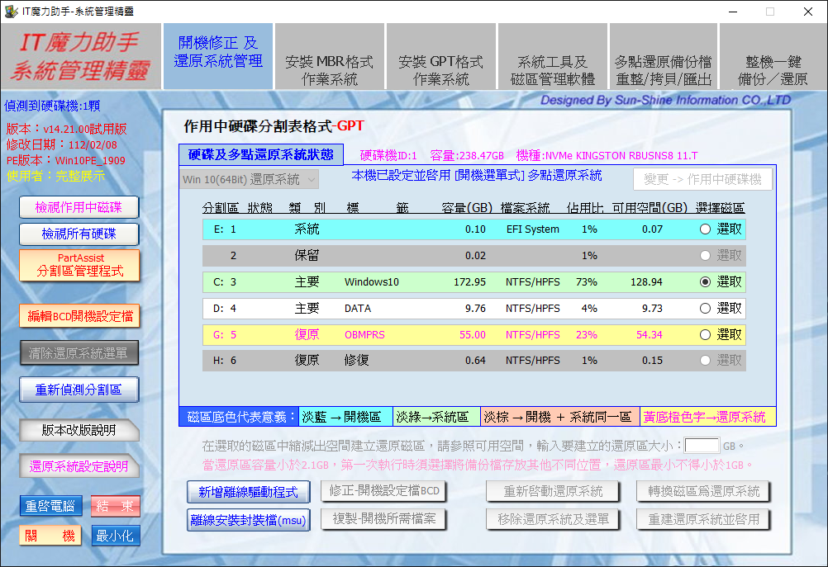Image resolution: width=828 pixels, height=567 pixels.
Task: Select radio button for D: DATA partition
Action: (x=705, y=309)
